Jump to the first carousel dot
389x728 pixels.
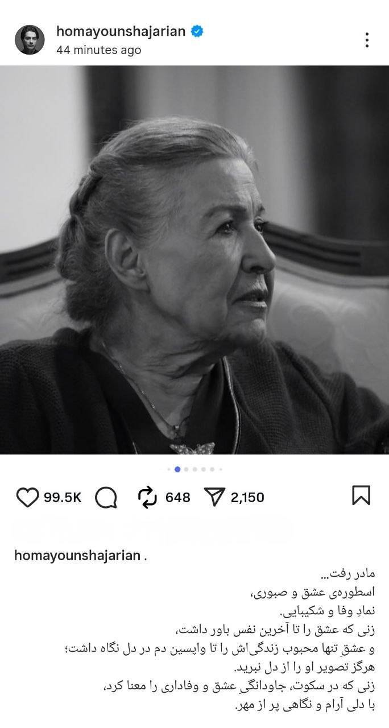click(x=169, y=469)
